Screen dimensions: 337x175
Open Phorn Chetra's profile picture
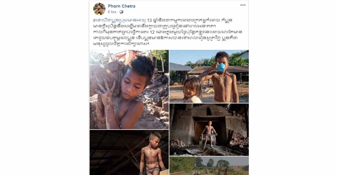[x=99, y=9]
